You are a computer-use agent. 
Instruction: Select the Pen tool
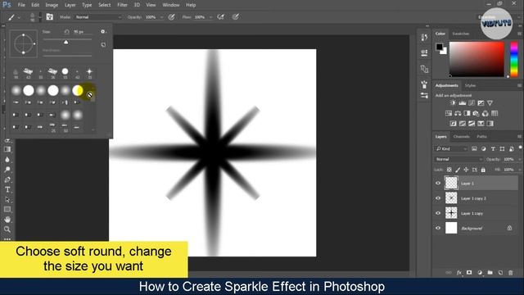point(7,179)
